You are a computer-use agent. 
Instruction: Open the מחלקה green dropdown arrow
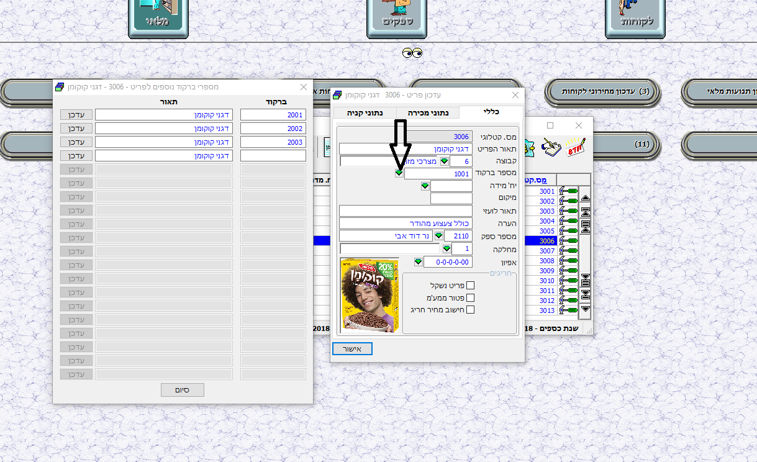click(x=446, y=248)
